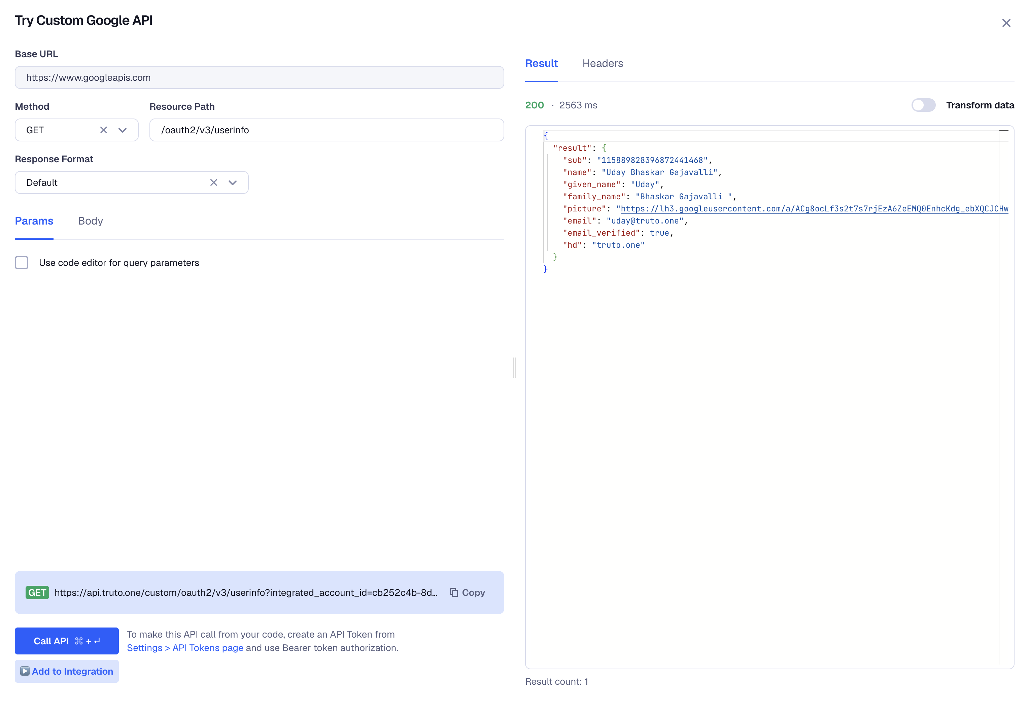Expand the Method dropdown chevron
Screen dimensions: 1028x711
coord(123,130)
